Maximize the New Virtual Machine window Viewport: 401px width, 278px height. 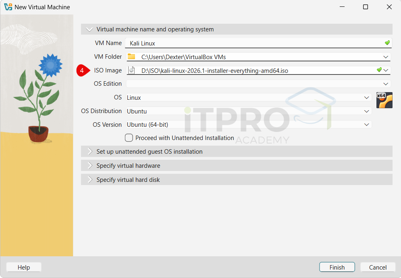366,7
